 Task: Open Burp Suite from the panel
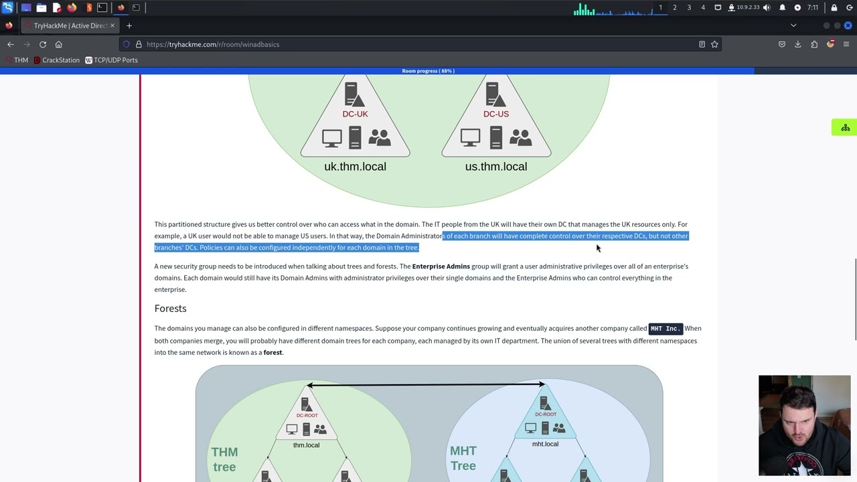click(88, 7)
